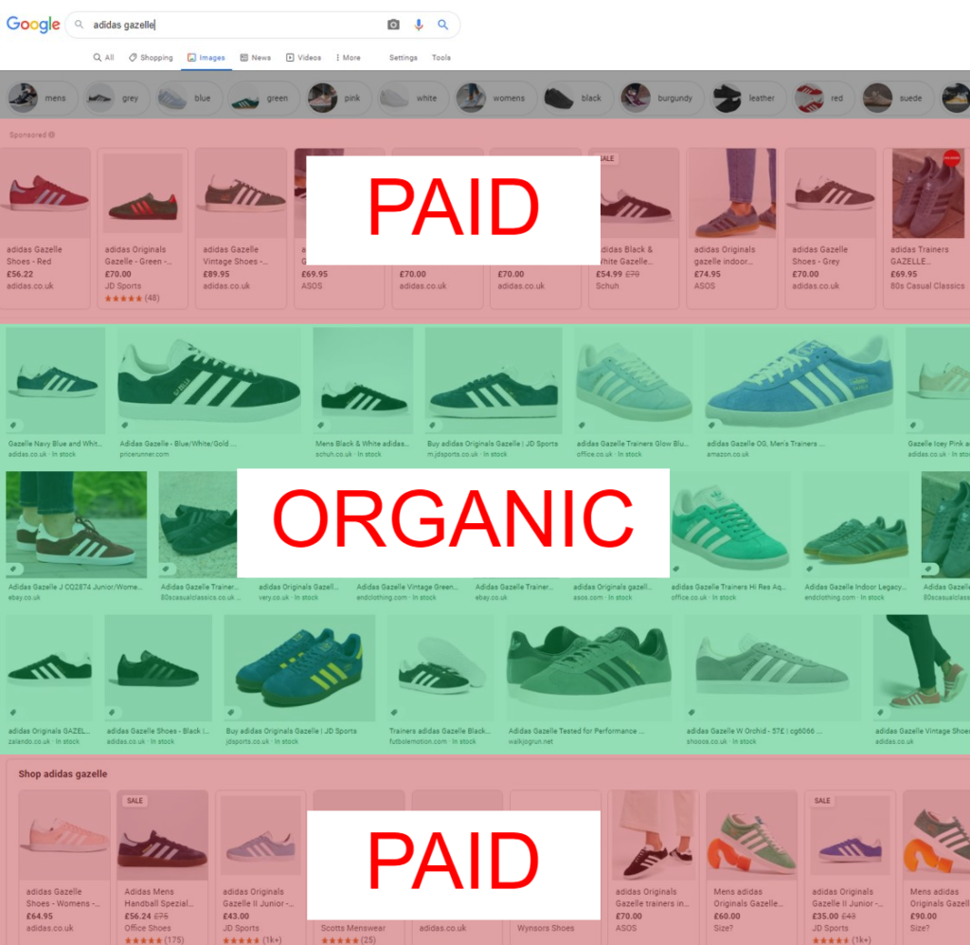The image size is (970, 945).
Task: Open ASOS Gazelle trainers £70.00 listing
Action: (654, 866)
